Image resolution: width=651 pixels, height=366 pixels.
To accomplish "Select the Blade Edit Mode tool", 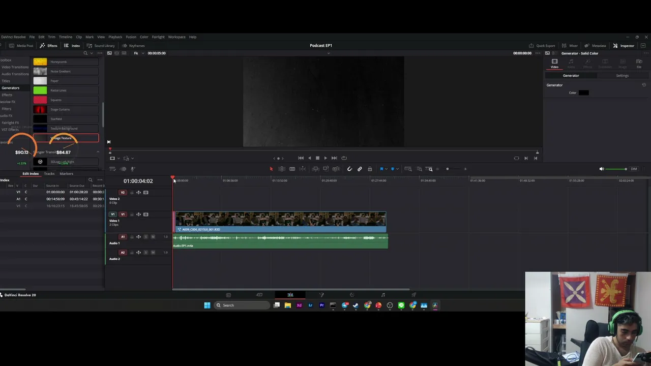I will point(292,169).
